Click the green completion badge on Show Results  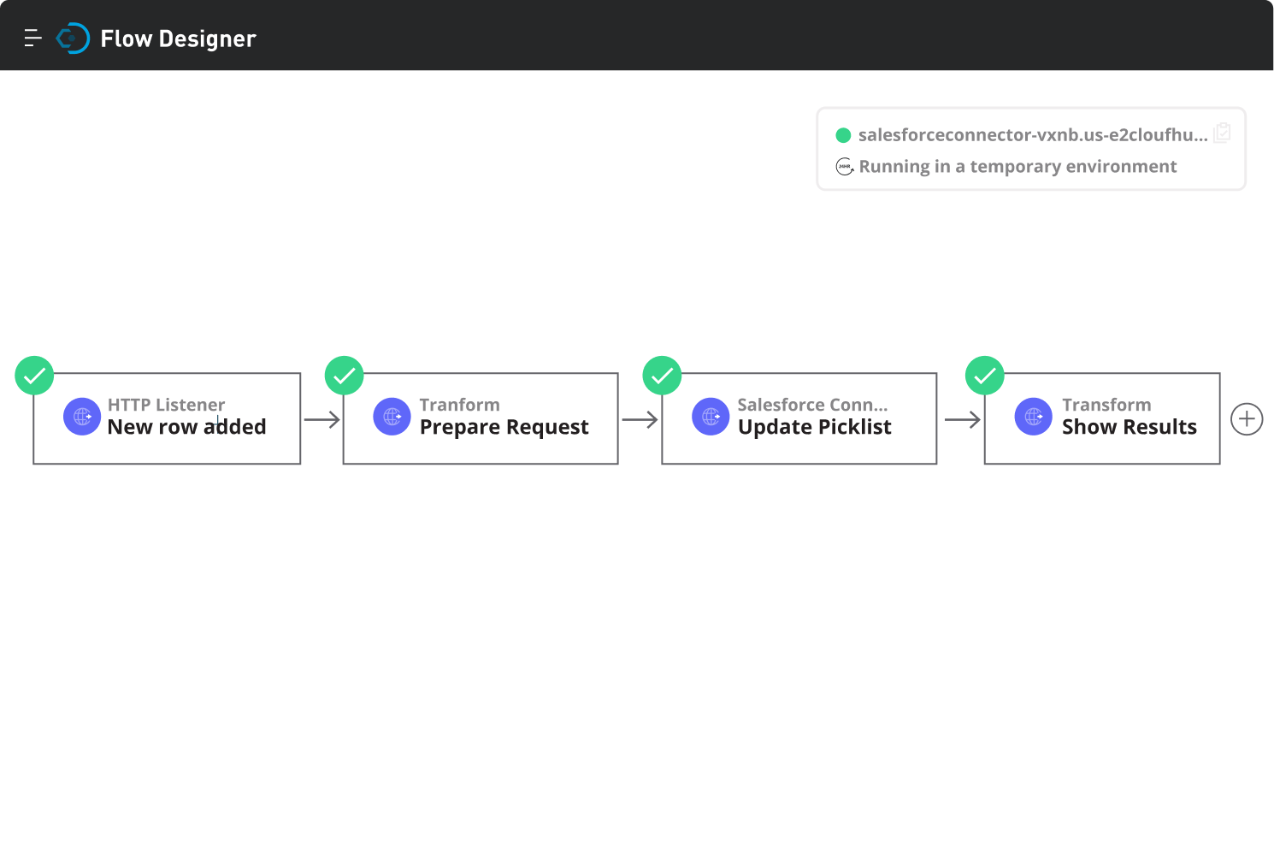[x=984, y=375]
